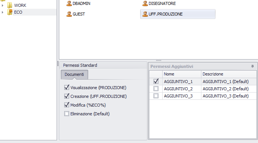Image resolution: width=258 pixels, height=143 pixels.
Task: Check the AGGIUNTIVO_3 row checkbox
Action: click(x=156, y=96)
